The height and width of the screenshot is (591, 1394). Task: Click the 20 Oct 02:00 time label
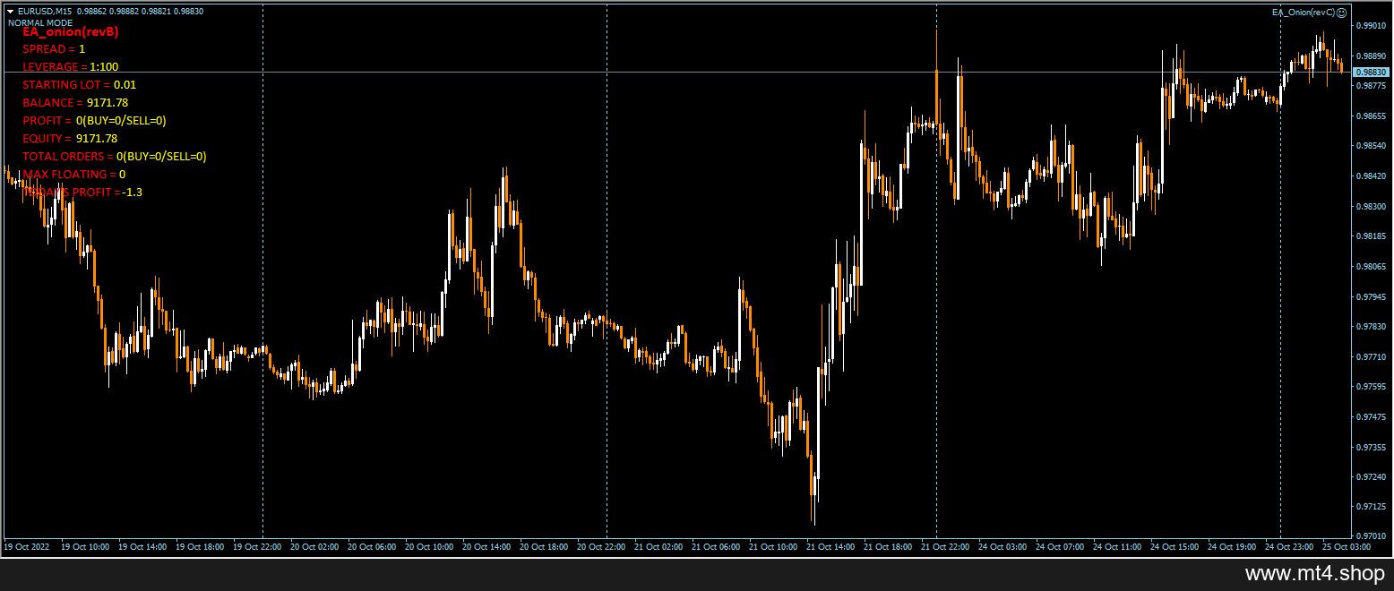click(x=314, y=546)
